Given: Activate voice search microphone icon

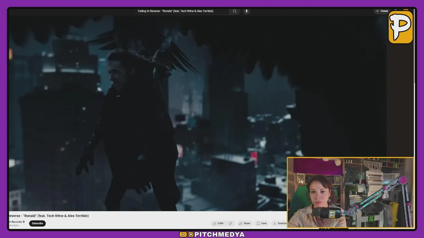Looking at the screenshot, I should (246, 11).
